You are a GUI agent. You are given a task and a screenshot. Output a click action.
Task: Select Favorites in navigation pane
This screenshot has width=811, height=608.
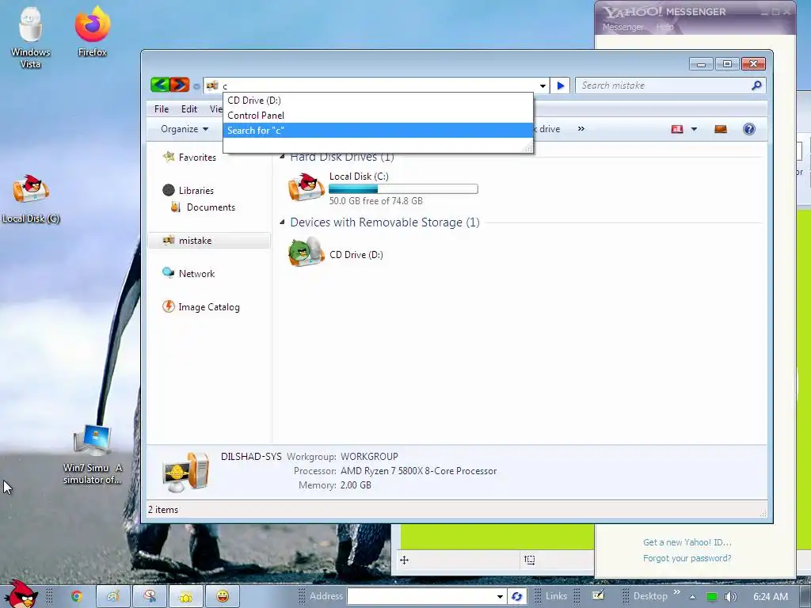197,158
